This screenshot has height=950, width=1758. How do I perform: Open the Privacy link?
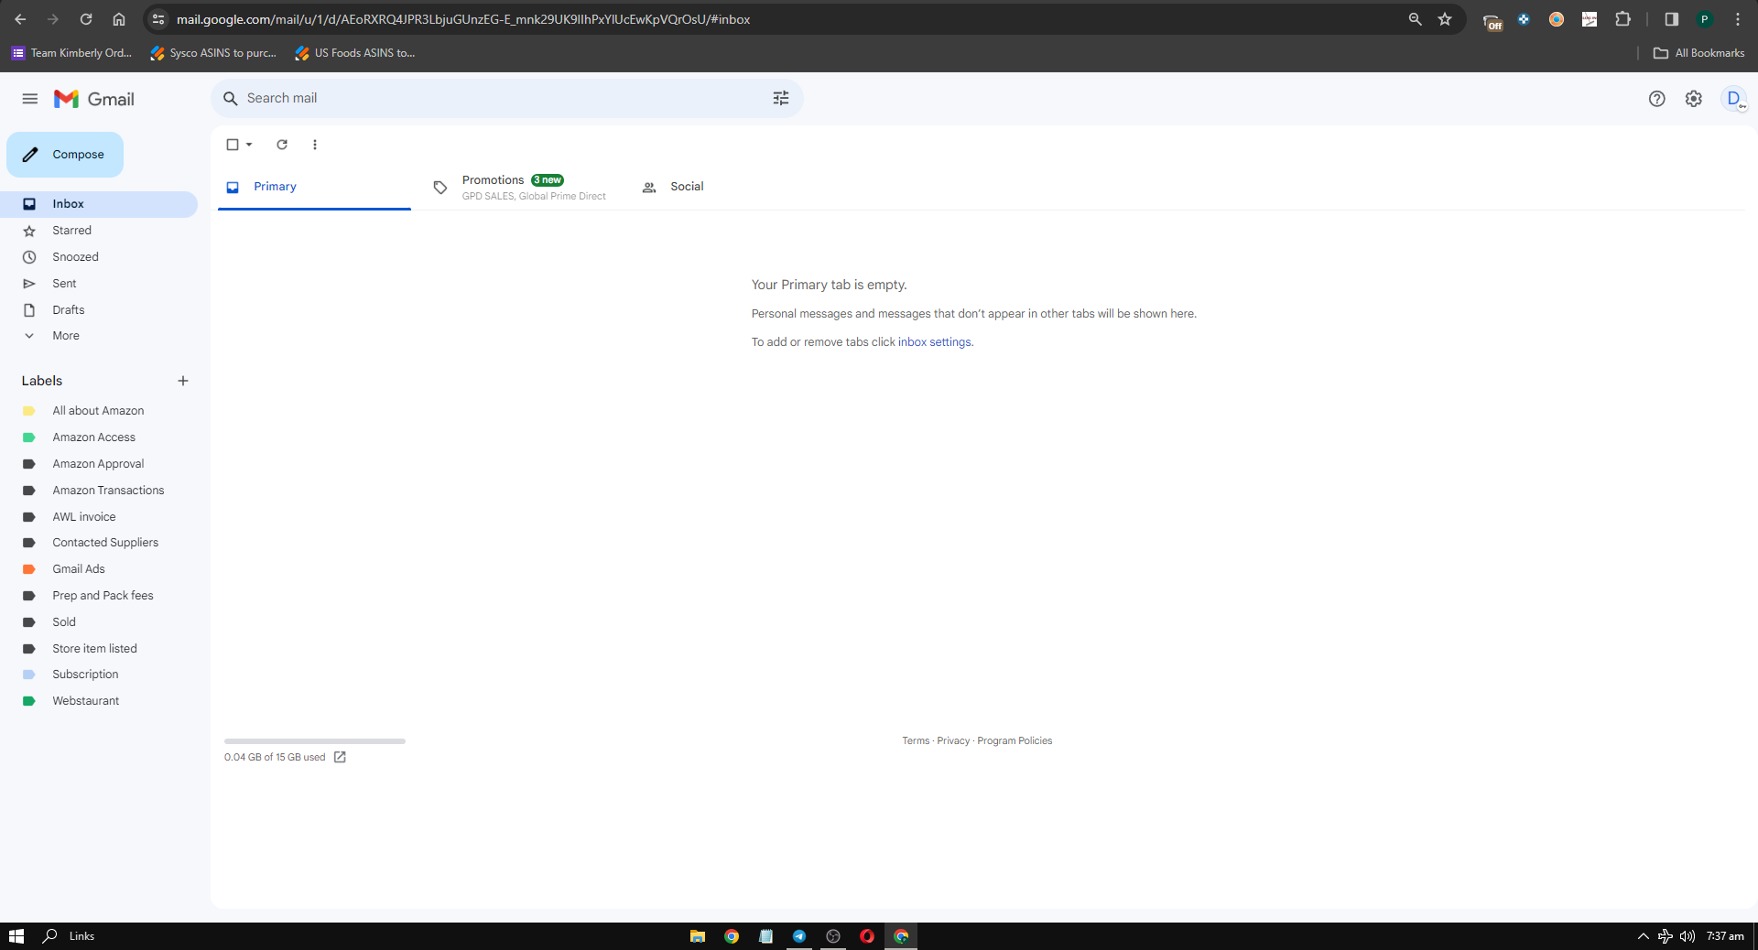(953, 741)
